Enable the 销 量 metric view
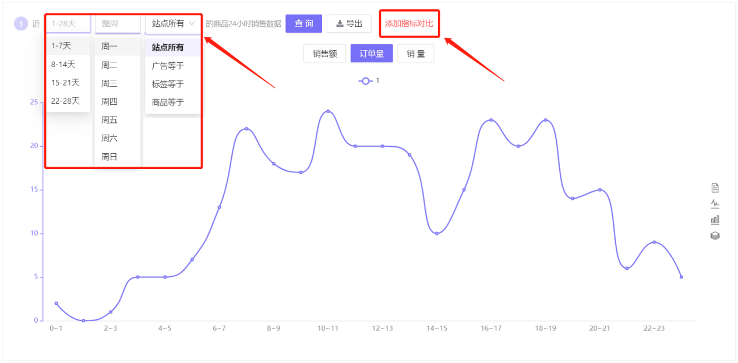The width and height of the screenshot is (738, 363). click(x=416, y=53)
